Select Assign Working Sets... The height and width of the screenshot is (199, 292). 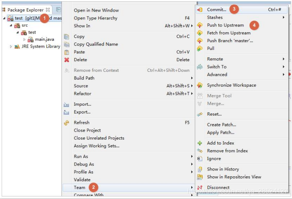click(128, 146)
